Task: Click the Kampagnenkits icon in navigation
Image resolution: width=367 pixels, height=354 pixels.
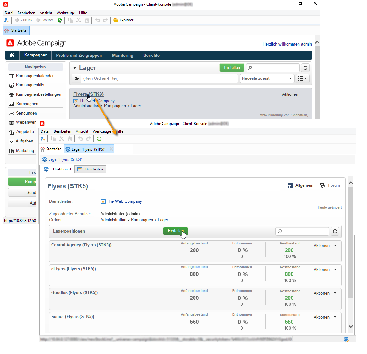Action: point(11,85)
